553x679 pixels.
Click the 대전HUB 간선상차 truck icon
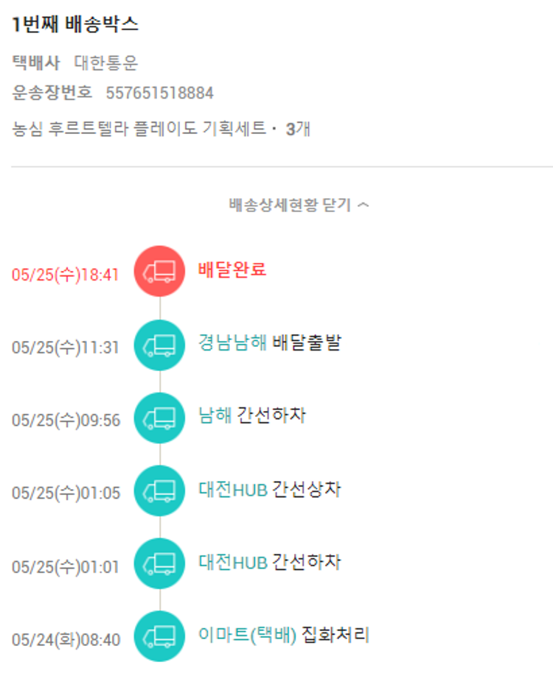pos(159,491)
